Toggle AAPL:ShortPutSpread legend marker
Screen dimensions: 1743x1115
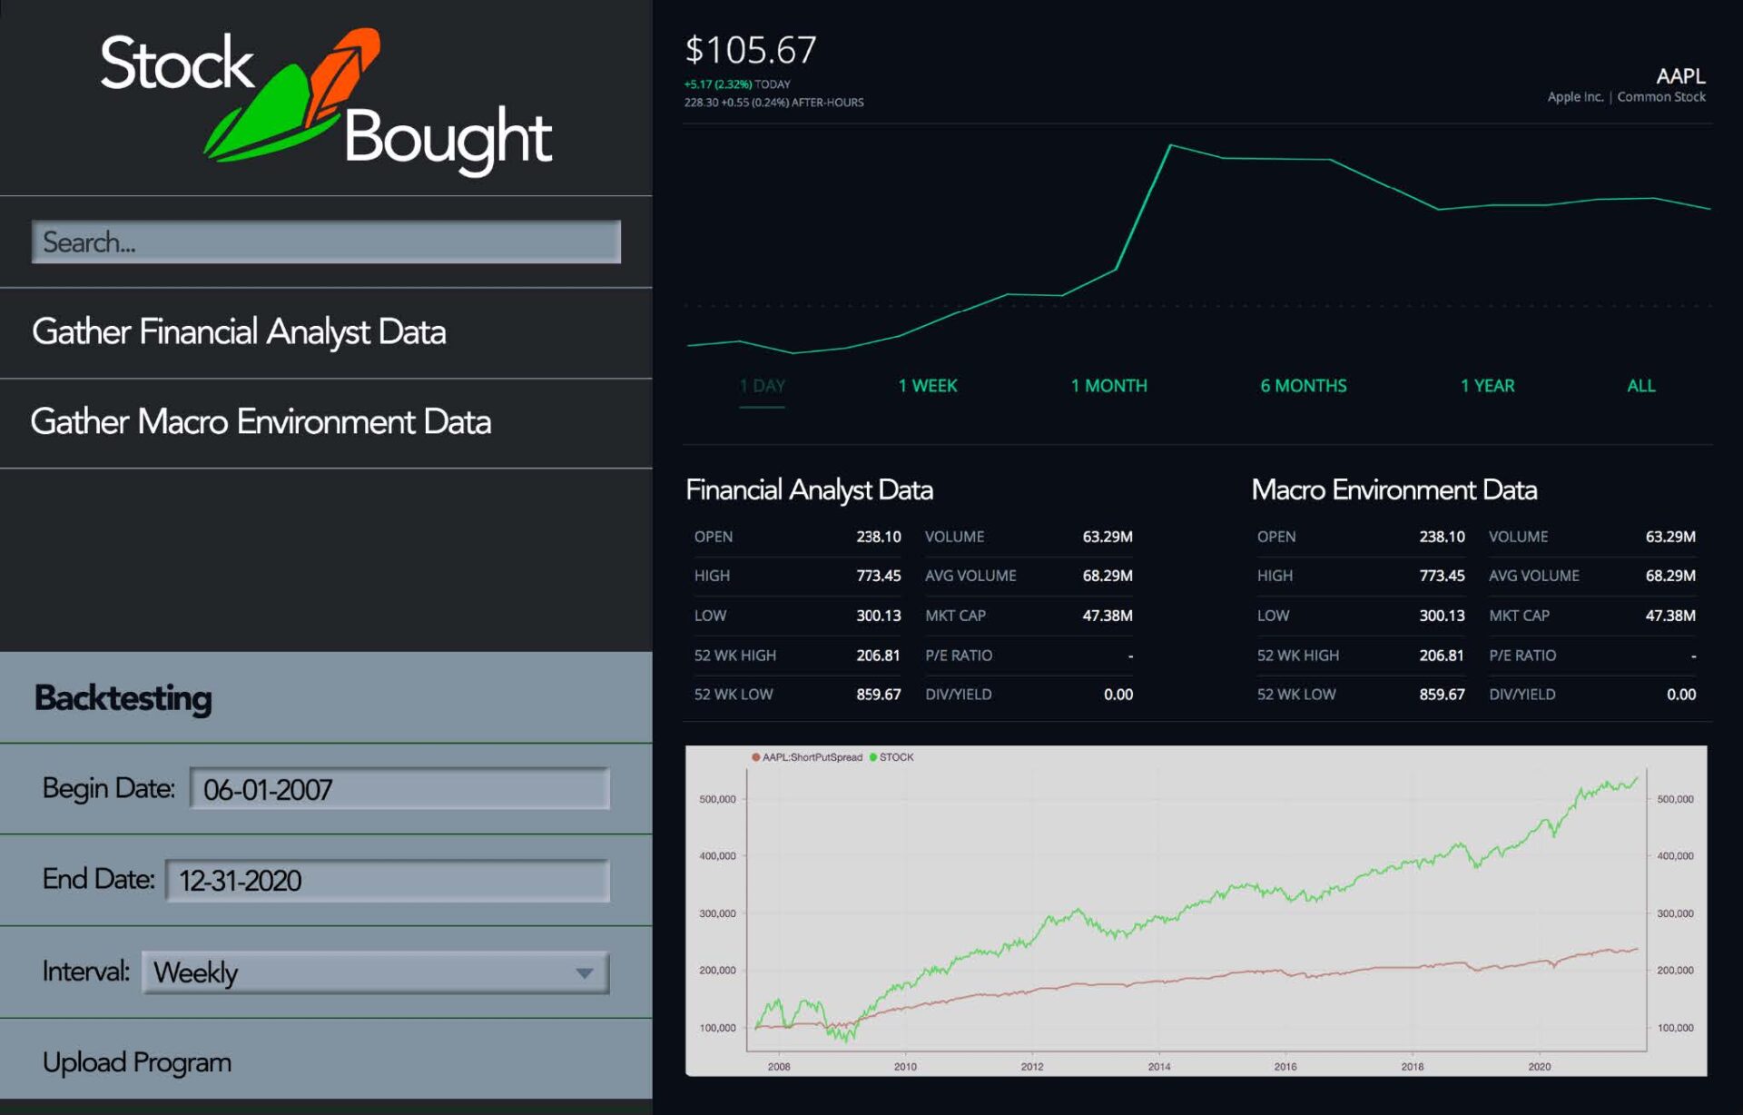(x=756, y=757)
